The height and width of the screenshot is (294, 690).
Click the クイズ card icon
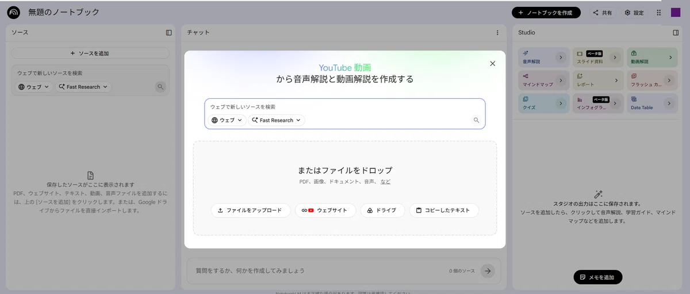(526, 99)
